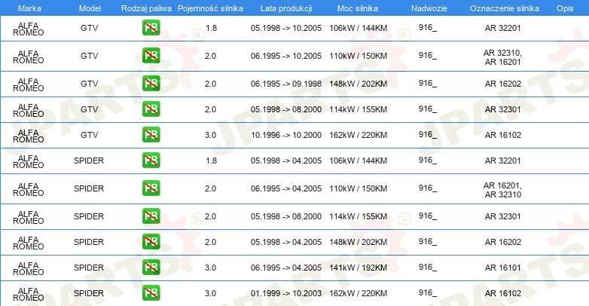Click the Marka column header
Screen dimensions: 589x306
pos(29,8)
